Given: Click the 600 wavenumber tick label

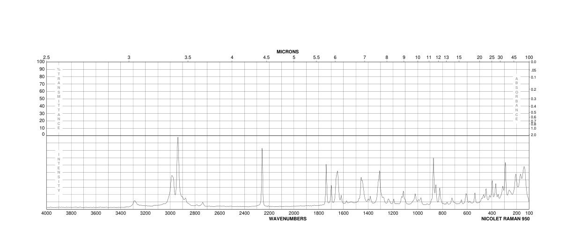Looking at the screenshot, I should point(467,213).
